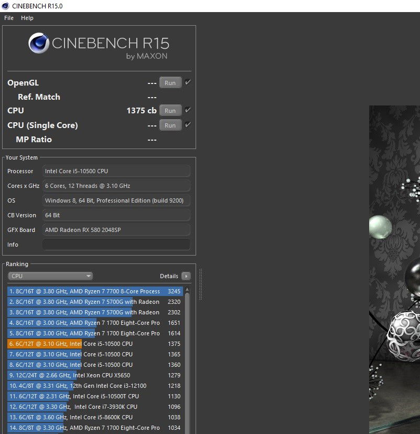Open the File menu
420x434 pixels.
[x=9, y=18]
